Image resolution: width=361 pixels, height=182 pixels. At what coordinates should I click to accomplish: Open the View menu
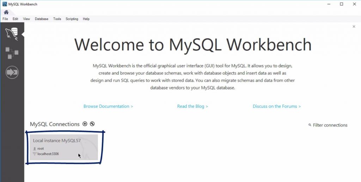pyautogui.click(x=26, y=19)
